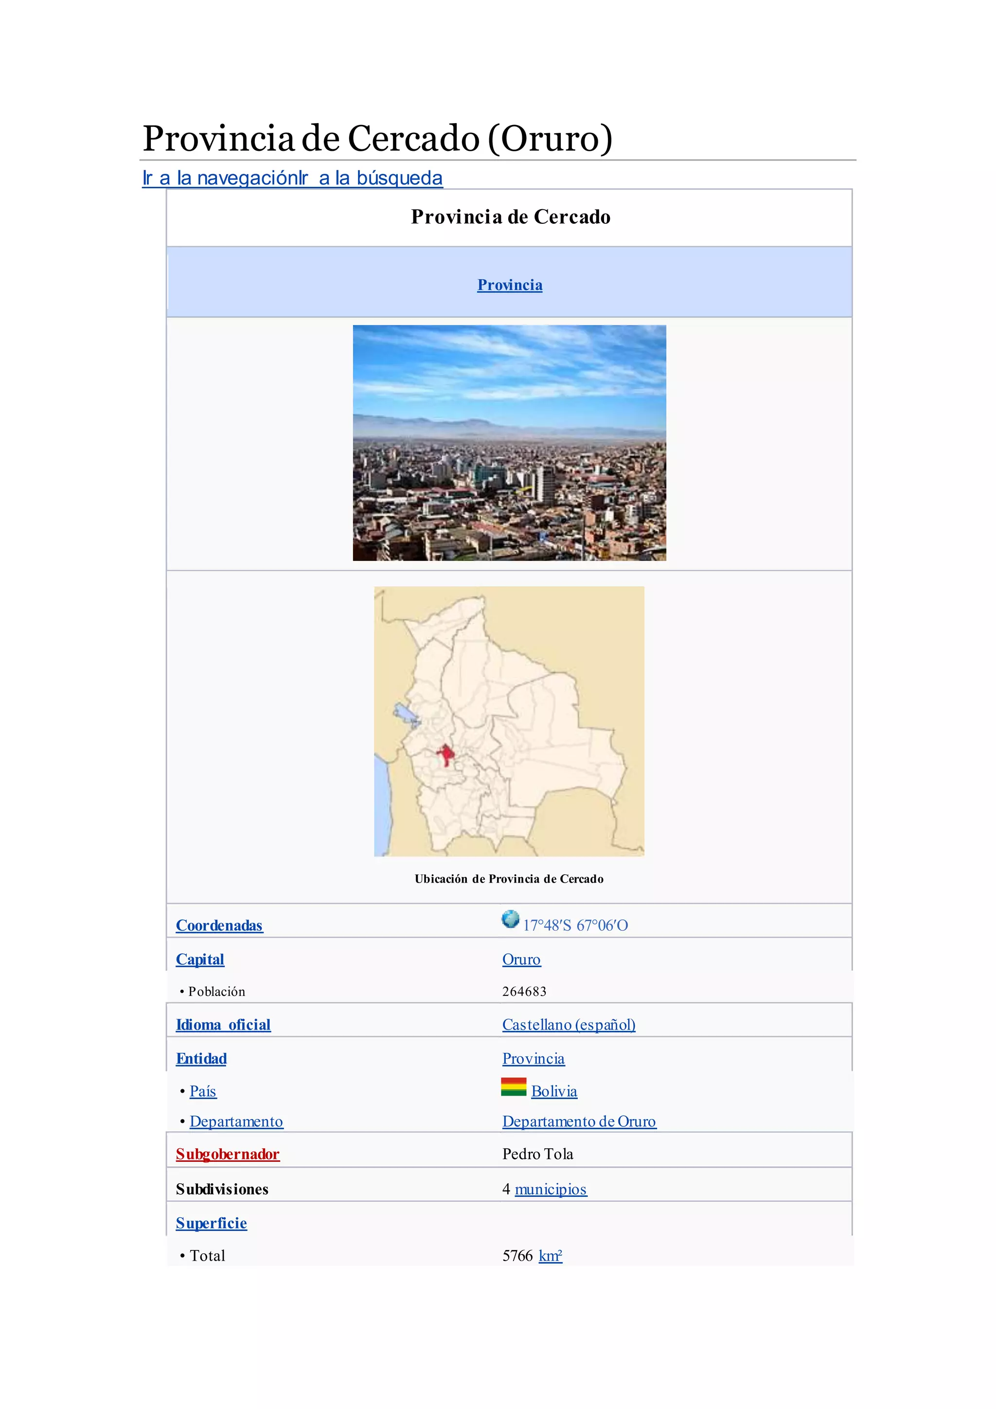Viewport: 996px width, 1409px height.
Task: Open the municipios link
Action: (551, 1189)
